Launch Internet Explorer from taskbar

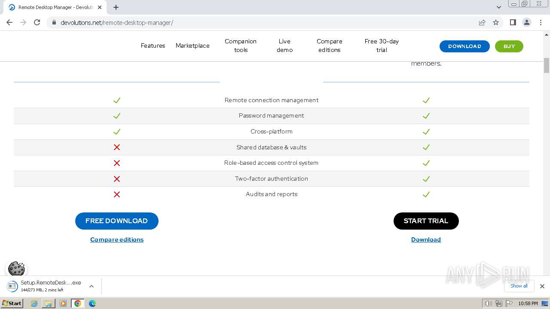(x=34, y=303)
